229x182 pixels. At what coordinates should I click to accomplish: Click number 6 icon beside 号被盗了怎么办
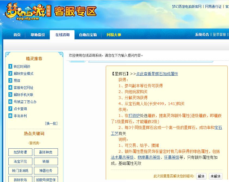pos(10,101)
